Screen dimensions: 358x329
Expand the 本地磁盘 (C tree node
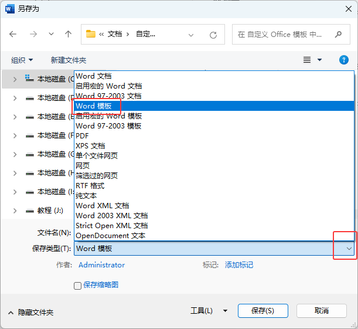tap(15, 79)
